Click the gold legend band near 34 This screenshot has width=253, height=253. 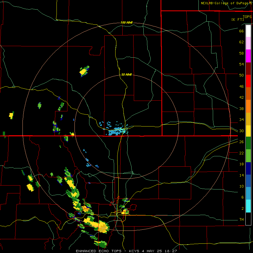(x=248, y=119)
